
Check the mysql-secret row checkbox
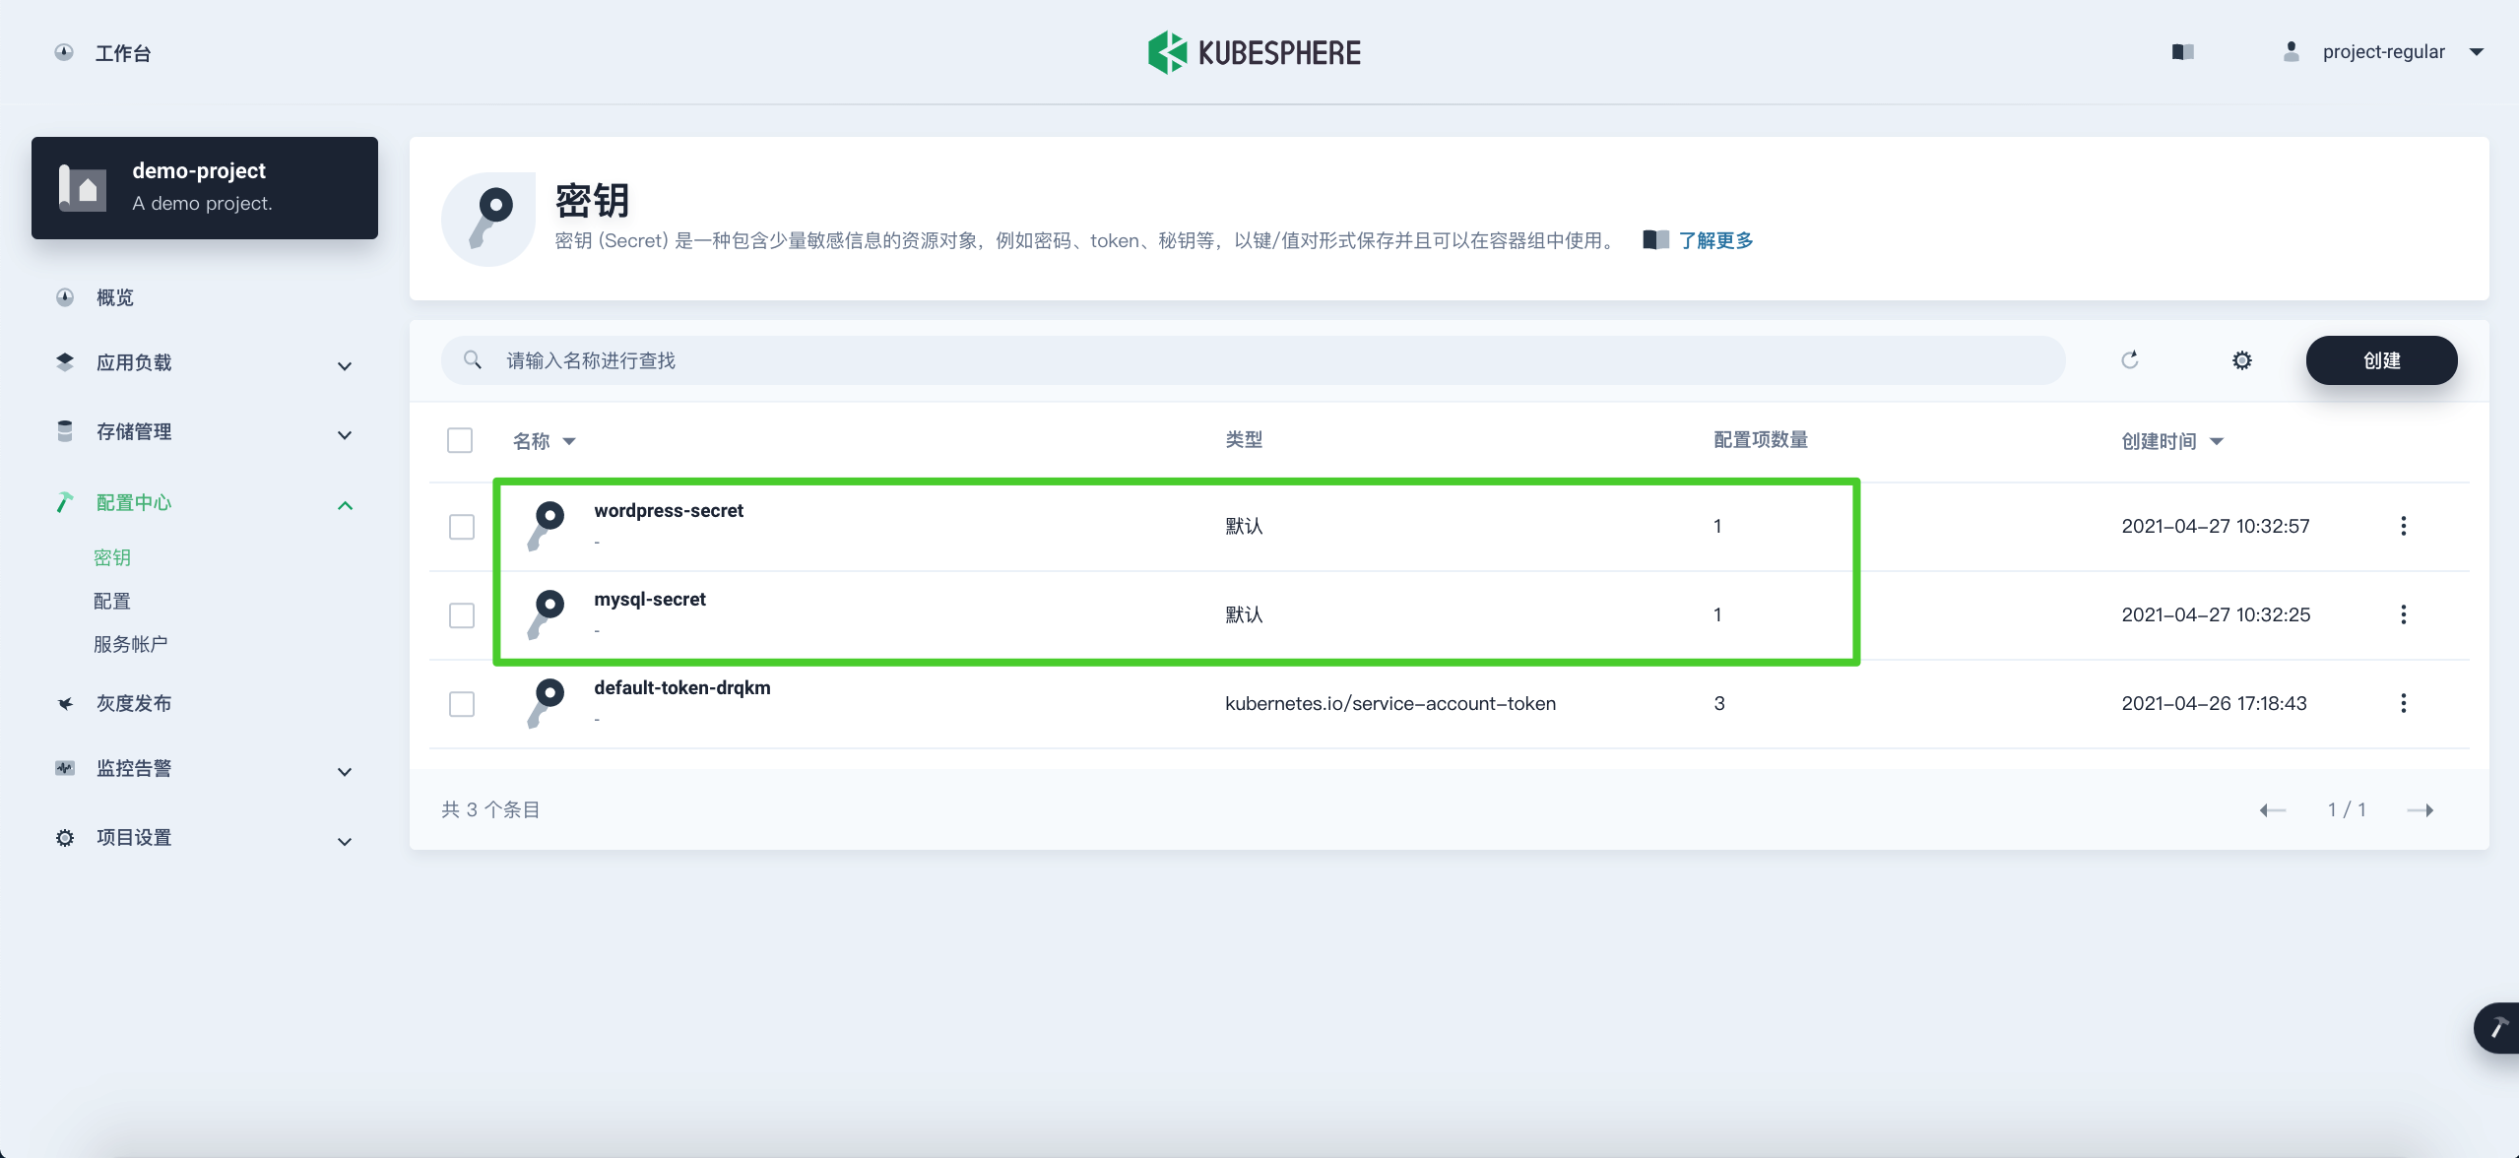461,615
